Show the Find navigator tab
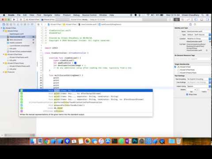212x159 pixels. (15, 24)
